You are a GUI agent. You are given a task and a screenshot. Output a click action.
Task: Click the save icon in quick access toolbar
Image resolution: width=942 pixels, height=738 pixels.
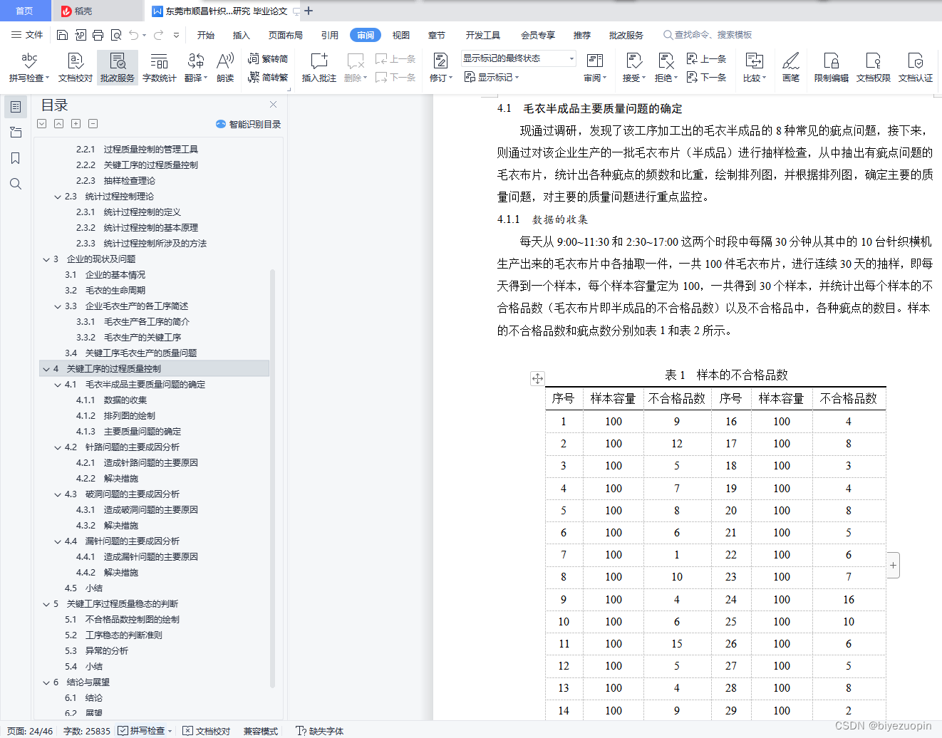pos(62,35)
